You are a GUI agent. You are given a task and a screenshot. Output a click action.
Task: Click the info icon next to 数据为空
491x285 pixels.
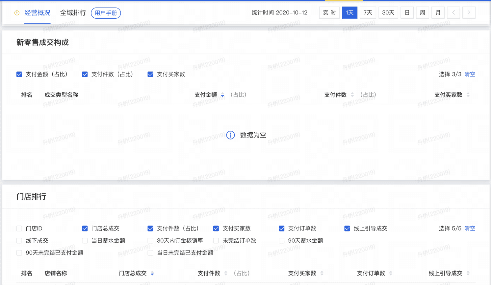[230, 135]
